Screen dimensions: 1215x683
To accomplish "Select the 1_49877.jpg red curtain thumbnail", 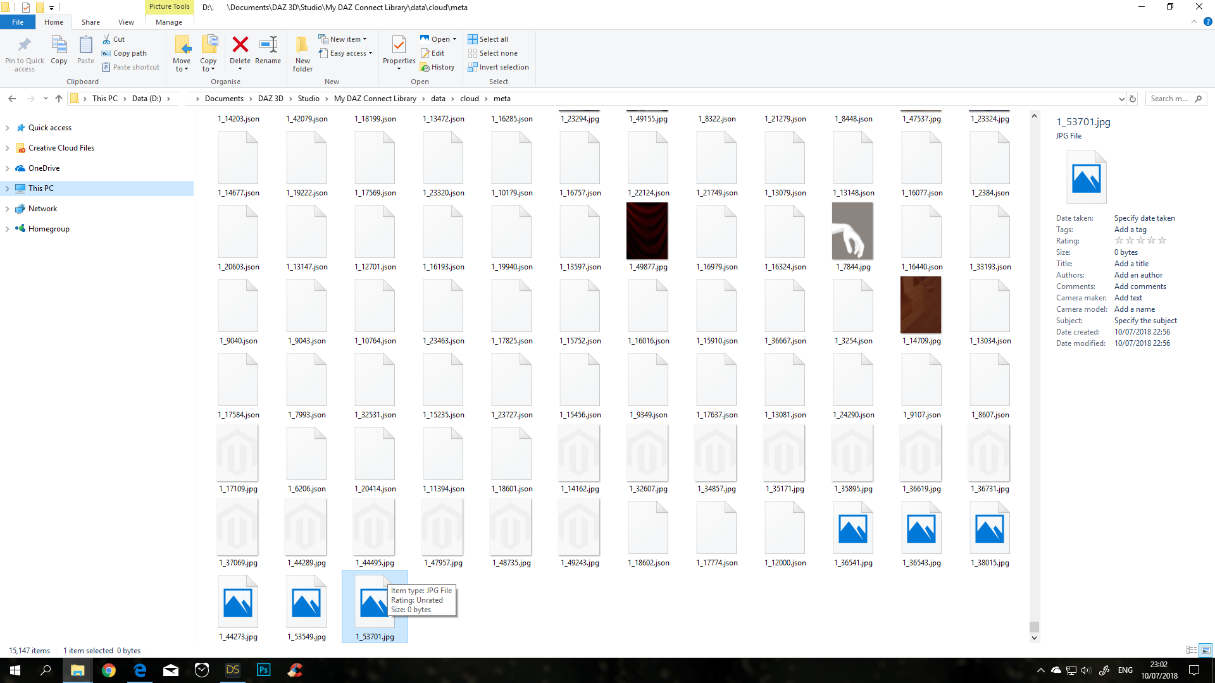I will (x=647, y=231).
